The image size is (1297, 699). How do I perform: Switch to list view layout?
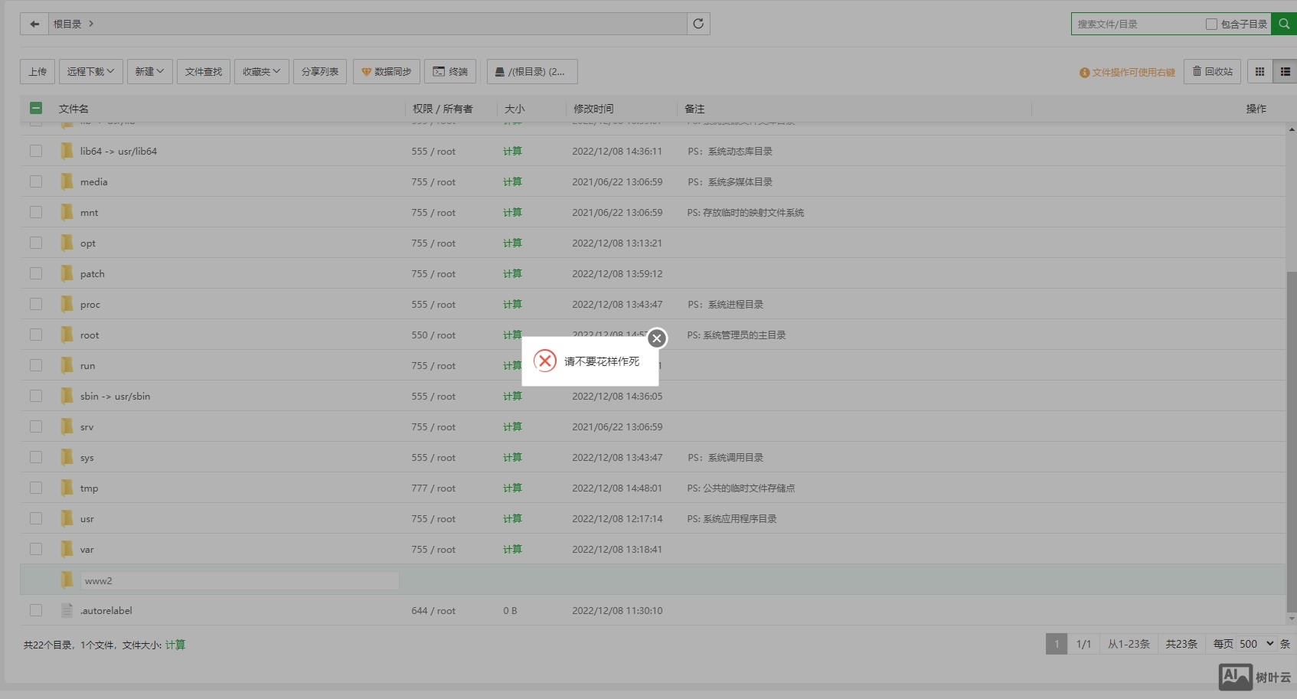click(x=1285, y=71)
